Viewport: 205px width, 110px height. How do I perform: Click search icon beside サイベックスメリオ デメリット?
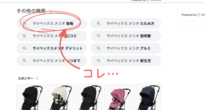tap(24, 48)
